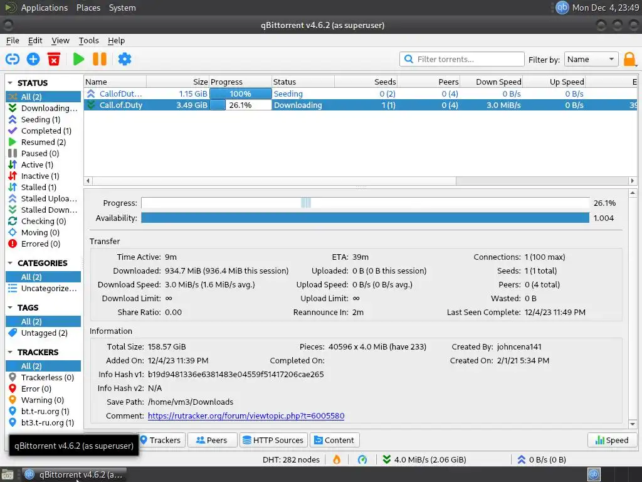Click the flame icon in status bar
This screenshot has width=642, height=482.
pyautogui.click(x=337, y=459)
